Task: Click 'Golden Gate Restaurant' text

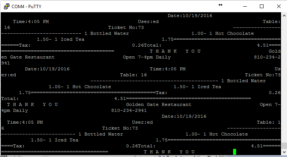Action: pyautogui.click(x=158, y=104)
